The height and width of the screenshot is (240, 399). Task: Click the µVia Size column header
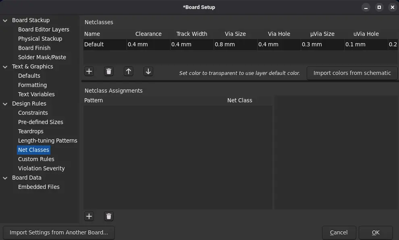322,34
